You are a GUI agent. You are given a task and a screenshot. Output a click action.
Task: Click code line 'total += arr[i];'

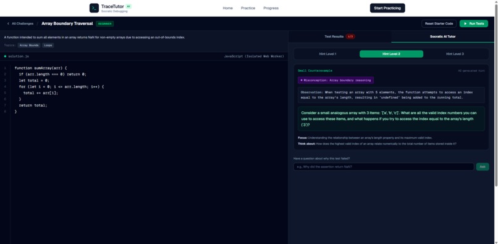tap(41, 93)
